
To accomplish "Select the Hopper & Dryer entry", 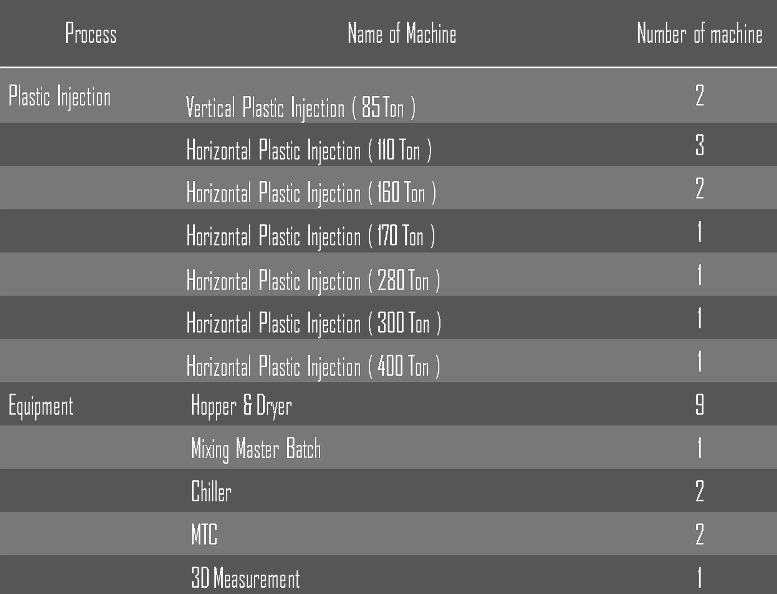I will tap(241, 405).
